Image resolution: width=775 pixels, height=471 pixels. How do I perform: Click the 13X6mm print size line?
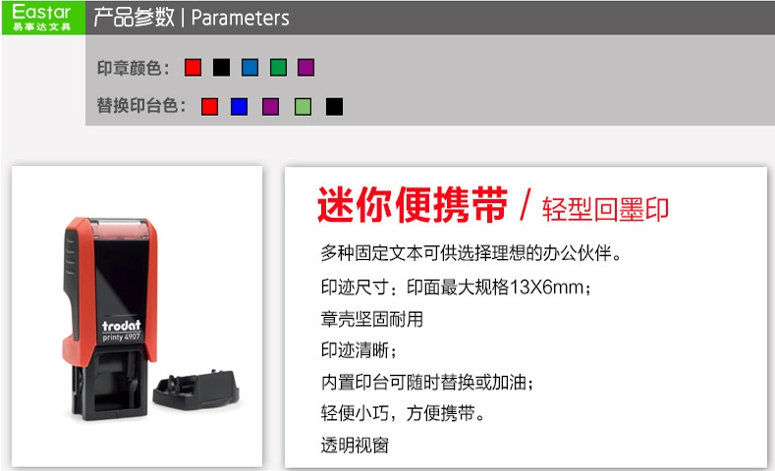(456, 287)
